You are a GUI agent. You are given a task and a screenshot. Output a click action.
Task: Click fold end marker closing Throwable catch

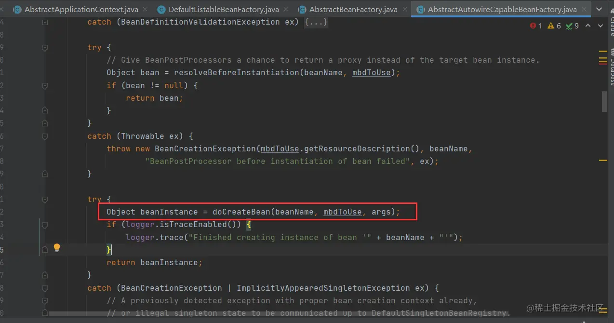click(x=45, y=174)
